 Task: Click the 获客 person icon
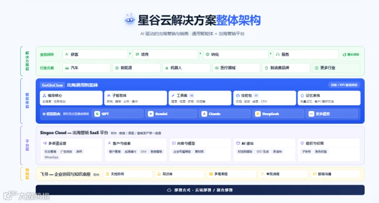click(x=67, y=55)
